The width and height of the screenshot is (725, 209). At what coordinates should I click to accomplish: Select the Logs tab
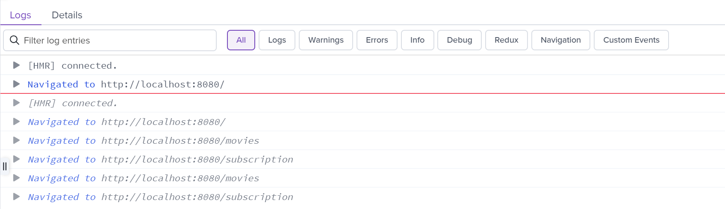tap(21, 15)
